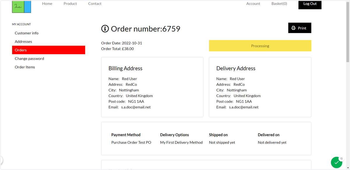
Task: Click the Delivery Options column heading
Action: [174, 135]
